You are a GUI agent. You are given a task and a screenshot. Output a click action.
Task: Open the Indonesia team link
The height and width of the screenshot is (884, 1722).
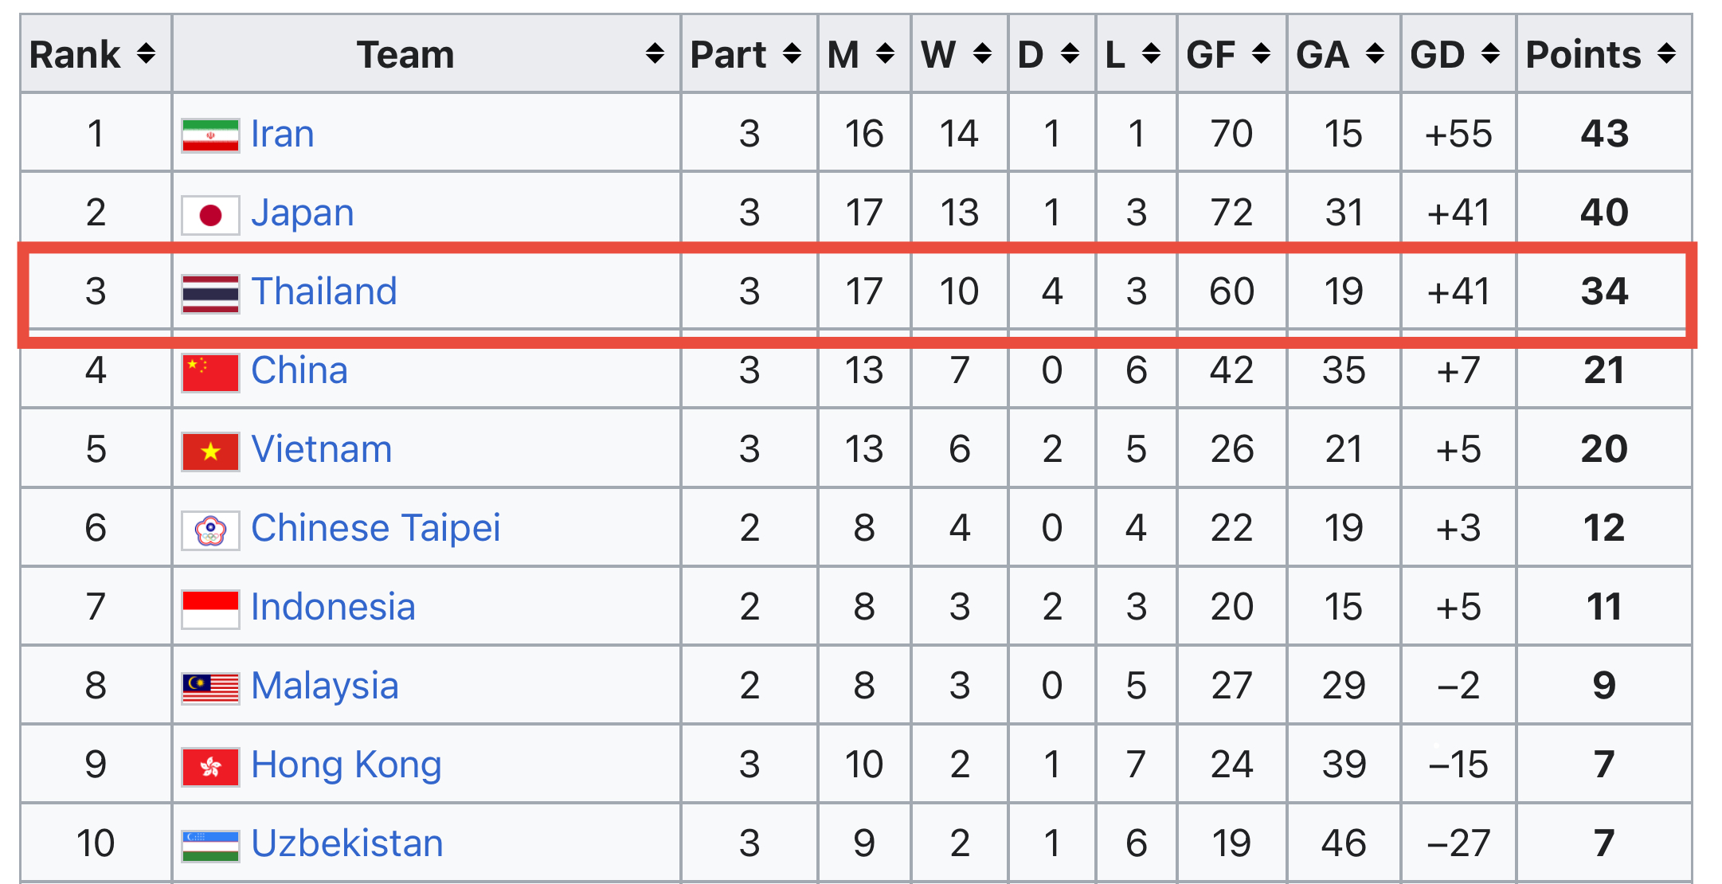[333, 607]
